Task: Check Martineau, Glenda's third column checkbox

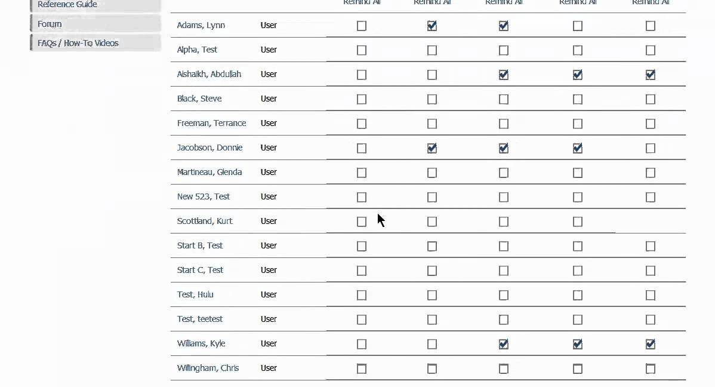Action: [x=504, y=173]
